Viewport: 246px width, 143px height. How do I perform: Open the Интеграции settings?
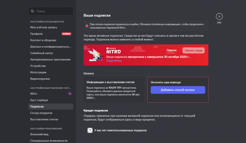tap(51, 72)
